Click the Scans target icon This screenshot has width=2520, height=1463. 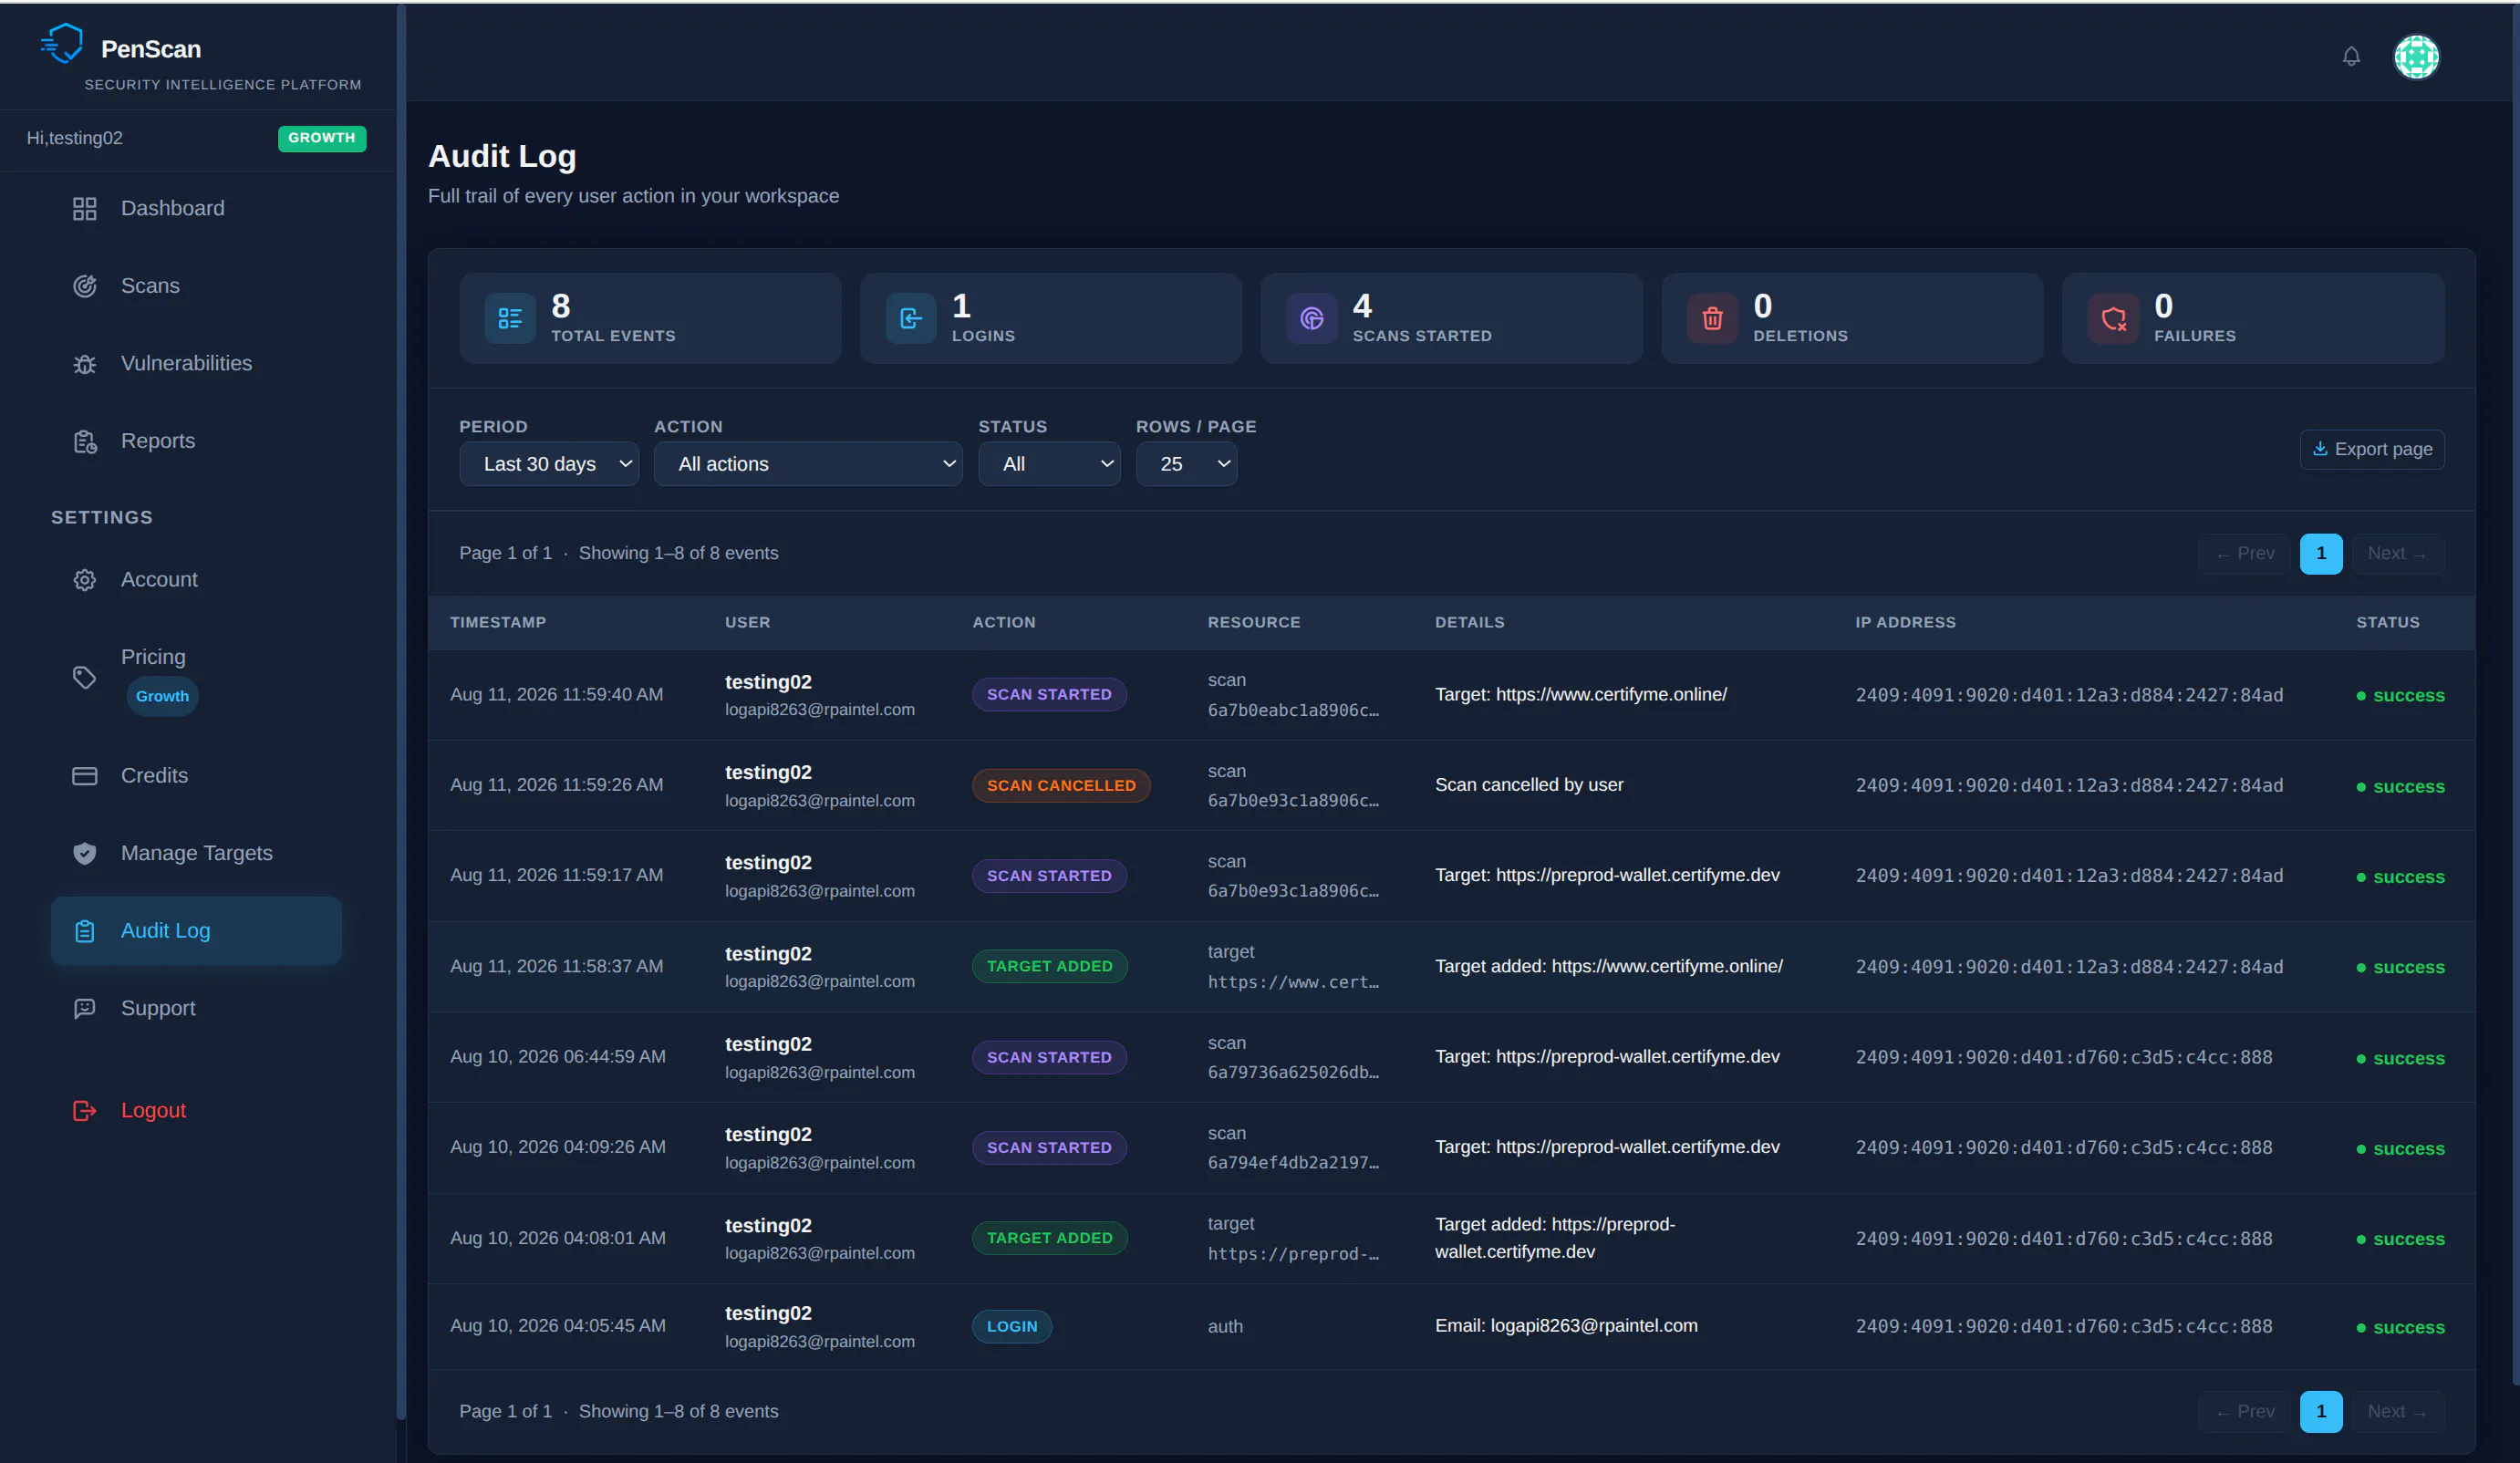point(85,286)
